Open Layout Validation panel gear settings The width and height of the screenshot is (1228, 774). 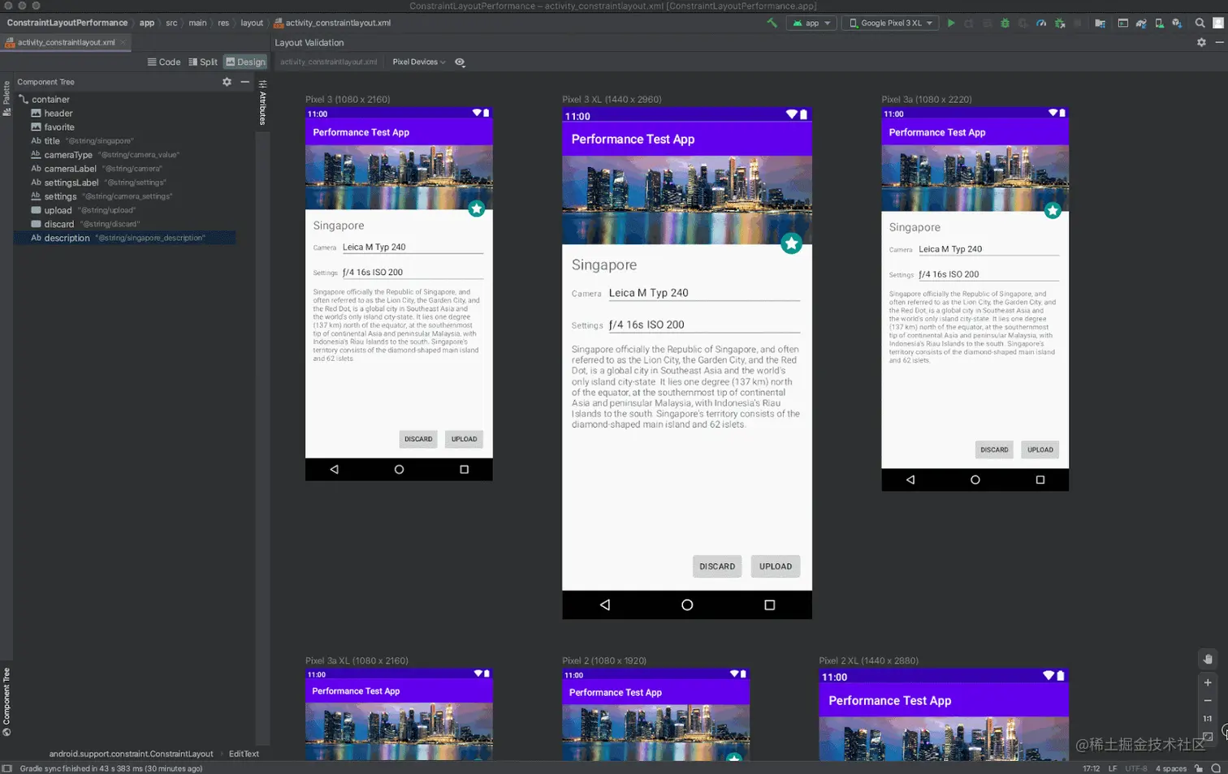1201,42
